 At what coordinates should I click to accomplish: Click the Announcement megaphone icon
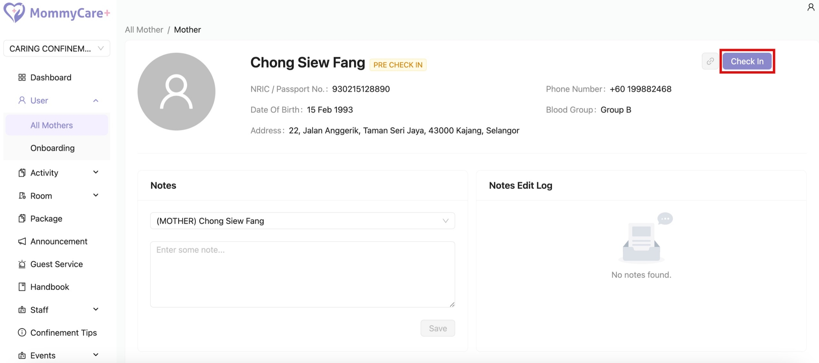pyautogui.click(x=22, y=242)
